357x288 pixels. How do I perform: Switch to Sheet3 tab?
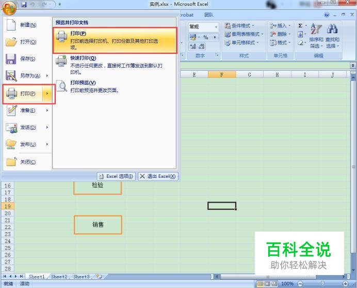pos(82,277)
